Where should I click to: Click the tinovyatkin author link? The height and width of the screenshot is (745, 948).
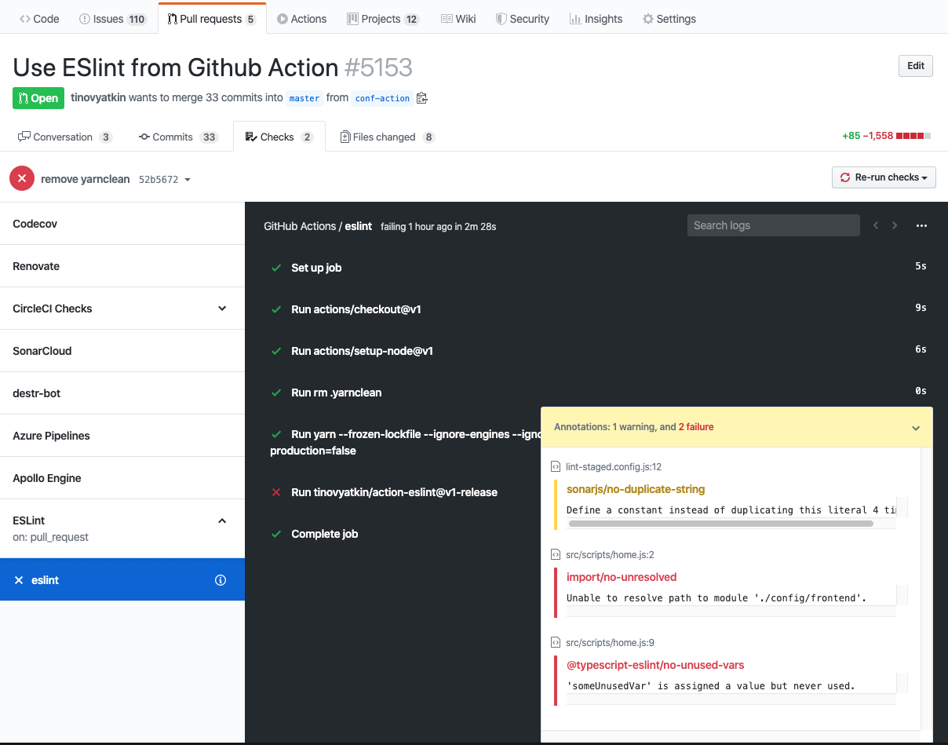[98, 98]
